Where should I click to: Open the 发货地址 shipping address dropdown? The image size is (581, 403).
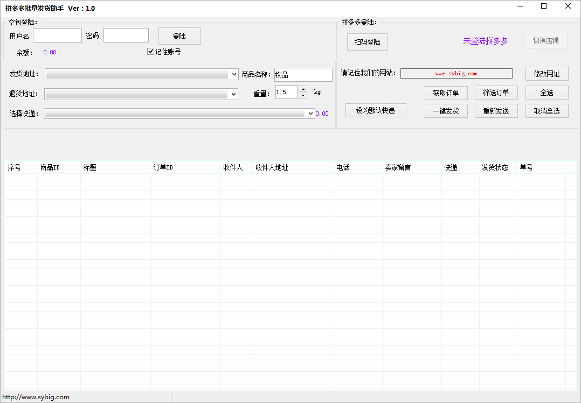(x=234, y=74)
